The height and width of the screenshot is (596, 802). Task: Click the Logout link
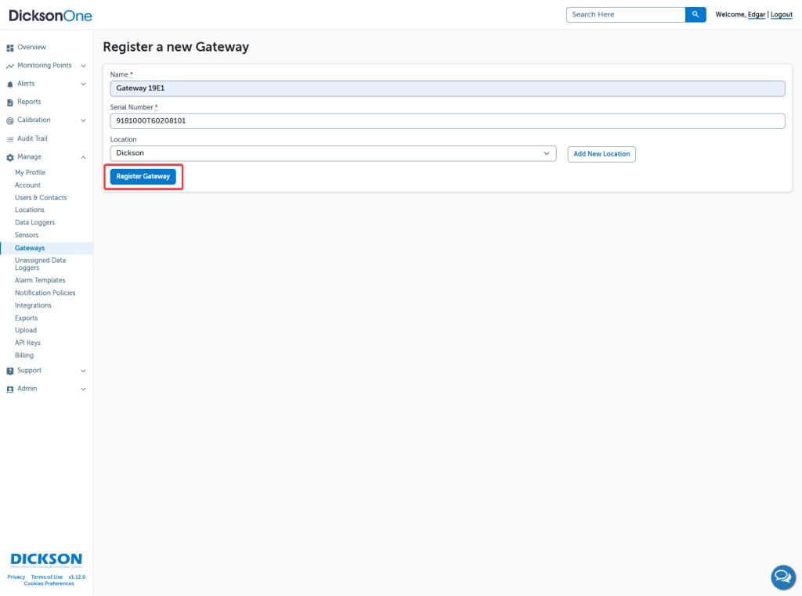pos(781,15)
